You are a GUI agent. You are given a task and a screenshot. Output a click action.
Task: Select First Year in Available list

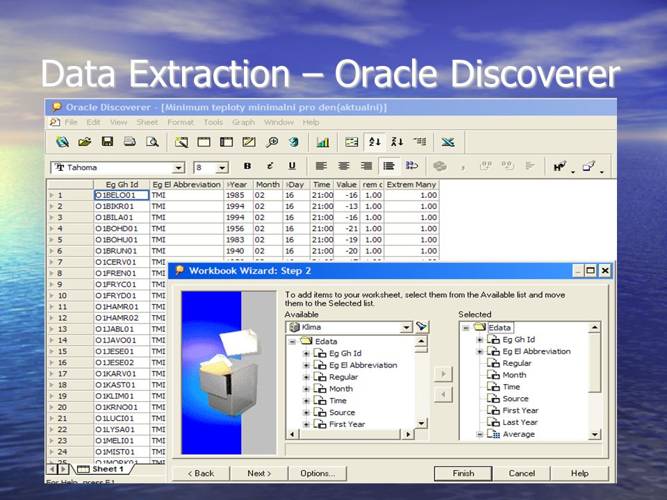[347, 424]
